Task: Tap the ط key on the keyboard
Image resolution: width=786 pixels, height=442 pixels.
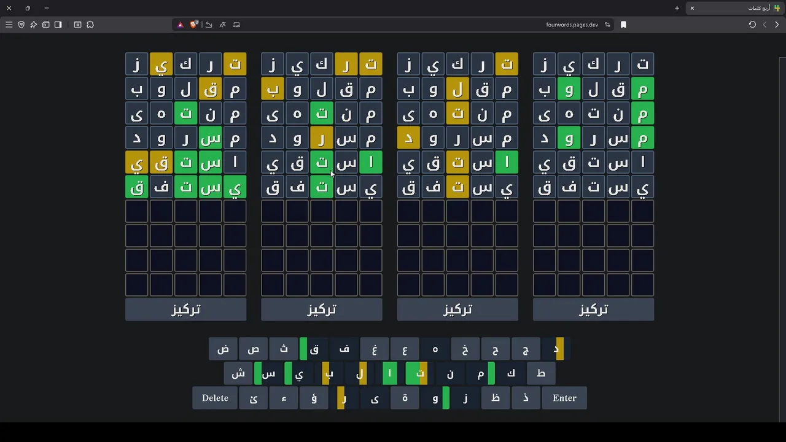Action: coord(541,373)
